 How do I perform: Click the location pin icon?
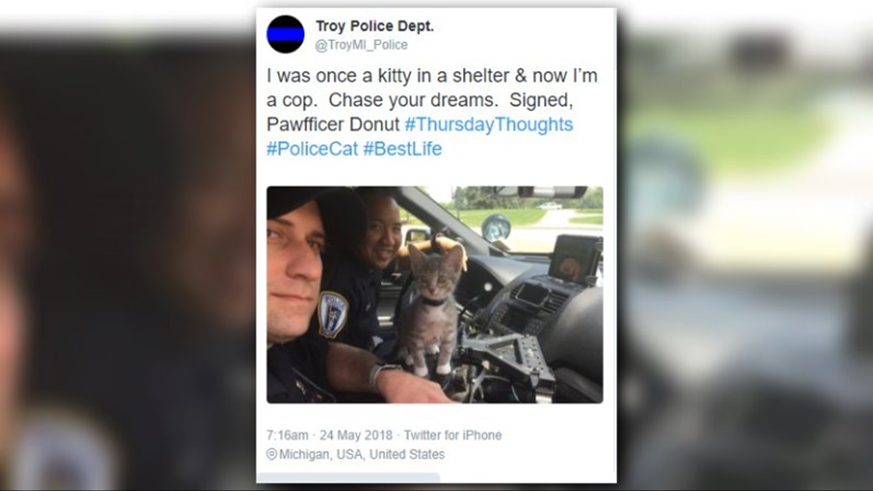pyautogui.click(x=271, y=454)
